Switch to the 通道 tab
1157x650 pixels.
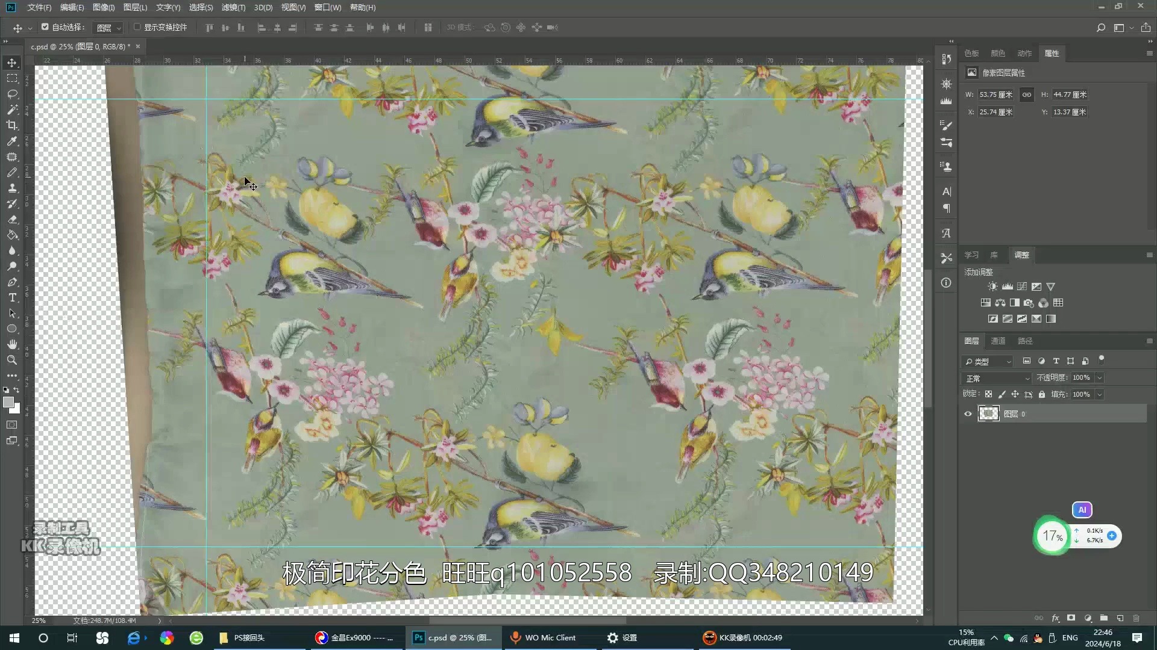point(998,341)
